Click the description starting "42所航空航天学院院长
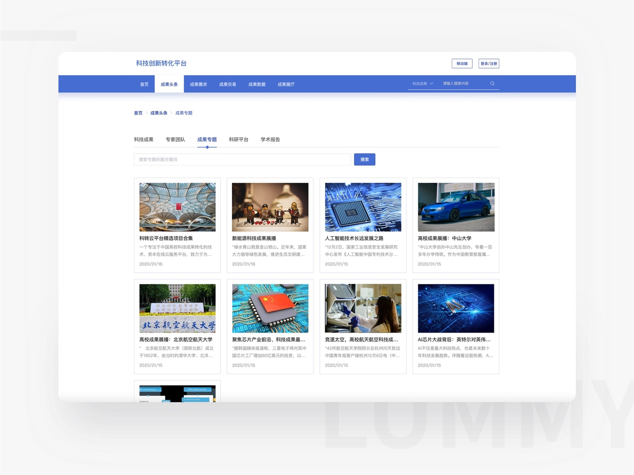This screenshot has height=475, width=634. pyautogui.click(x=362, y=352)
